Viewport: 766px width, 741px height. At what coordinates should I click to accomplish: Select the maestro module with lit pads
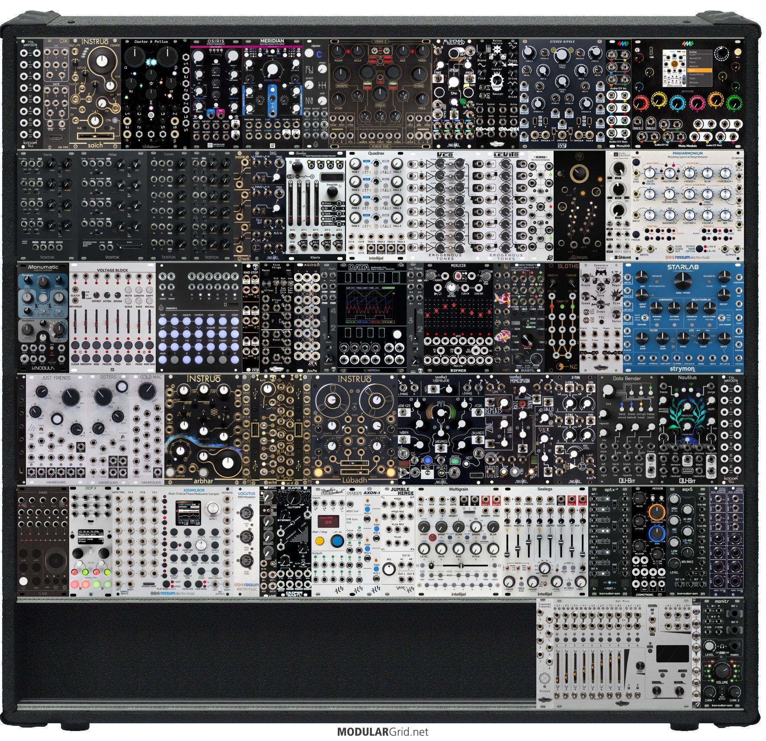[x=199, y=318]
